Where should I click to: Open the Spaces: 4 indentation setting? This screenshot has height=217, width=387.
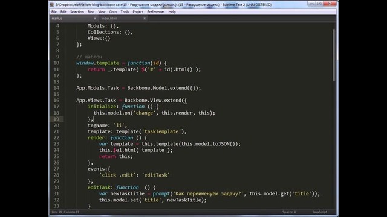[289, 212]
